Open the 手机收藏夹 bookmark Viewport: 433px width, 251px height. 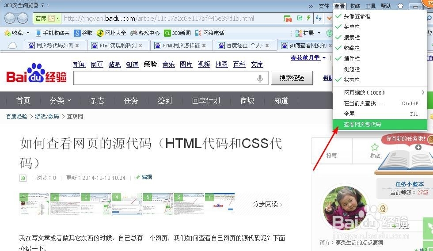click(53, 33)
